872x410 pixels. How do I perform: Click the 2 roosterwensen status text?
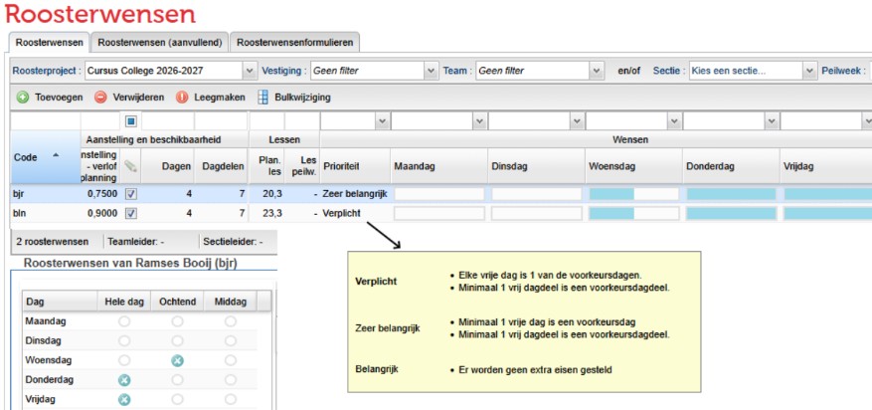(x=53, y=242)
